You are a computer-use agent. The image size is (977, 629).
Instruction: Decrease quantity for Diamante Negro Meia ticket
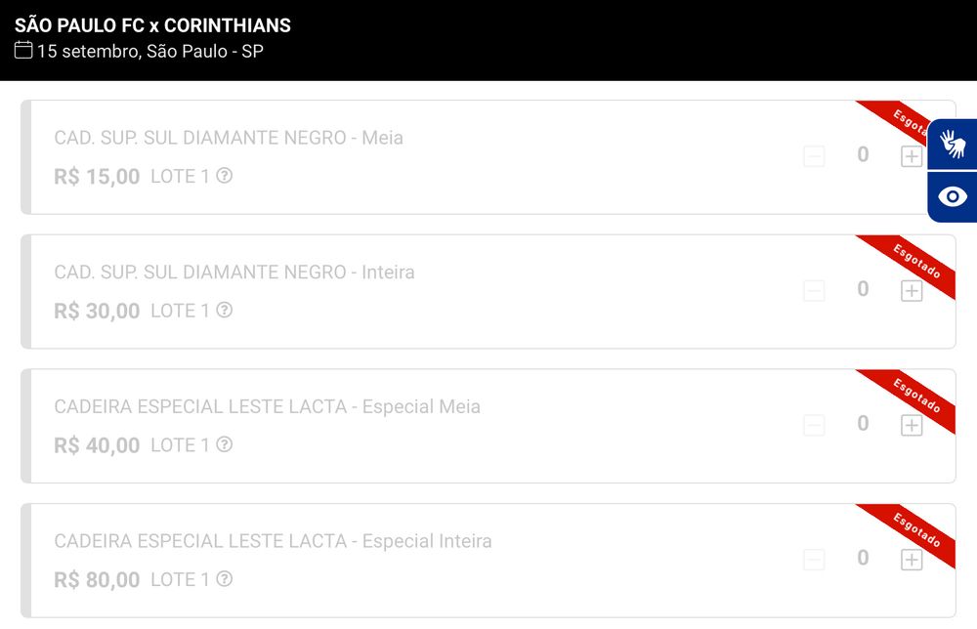pos(814,156)
